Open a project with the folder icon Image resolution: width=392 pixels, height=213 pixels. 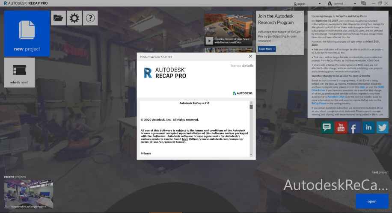58,18
